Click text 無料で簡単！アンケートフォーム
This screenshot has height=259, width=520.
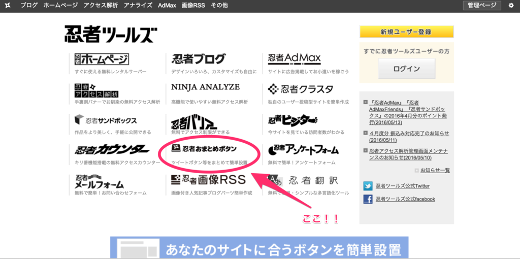coord(302,163)
